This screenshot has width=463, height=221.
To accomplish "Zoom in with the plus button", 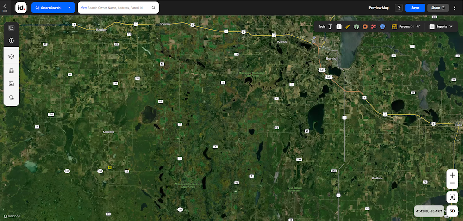I will pyautogui.click(x=452, y=176).
